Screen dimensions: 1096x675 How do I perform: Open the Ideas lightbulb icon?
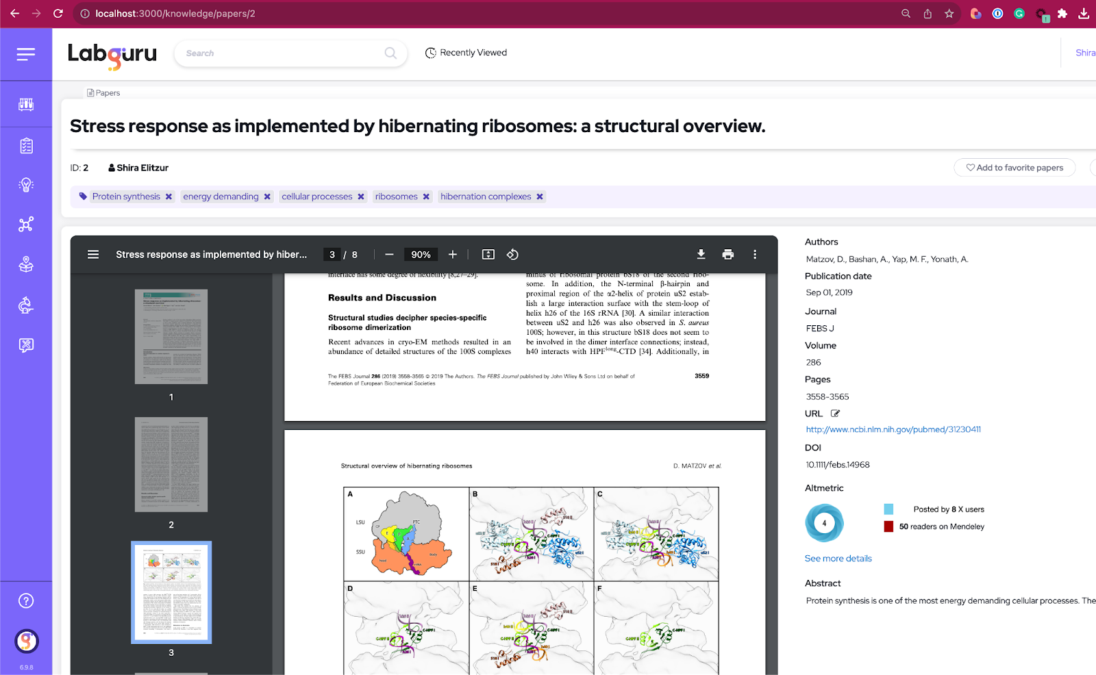26,184
